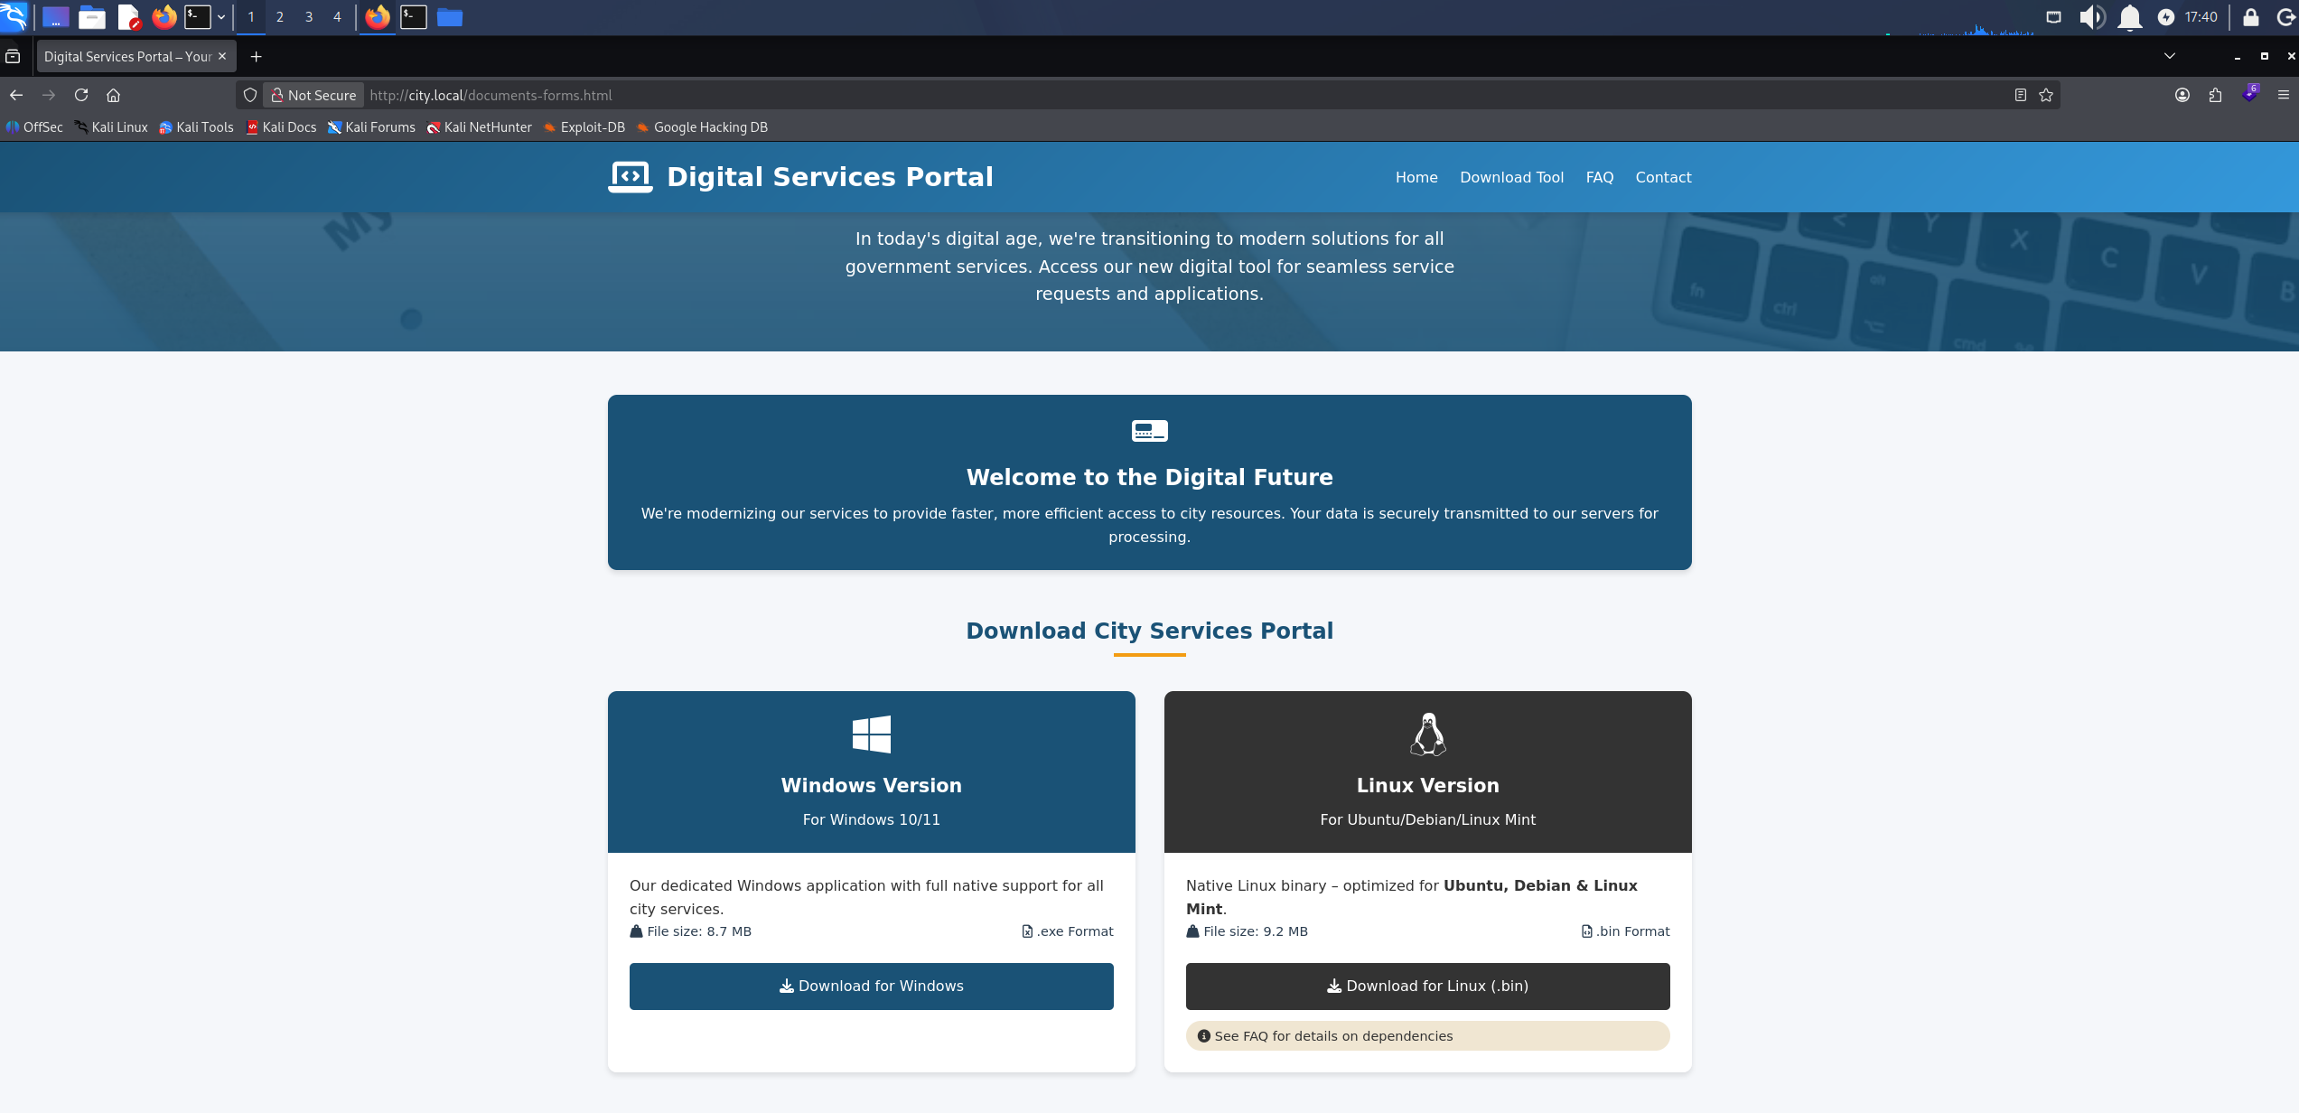2299x1113 pixels.
Task: Open the Exploit-DB bookmark
Action: pyautogui.click(x=584, y=127)
